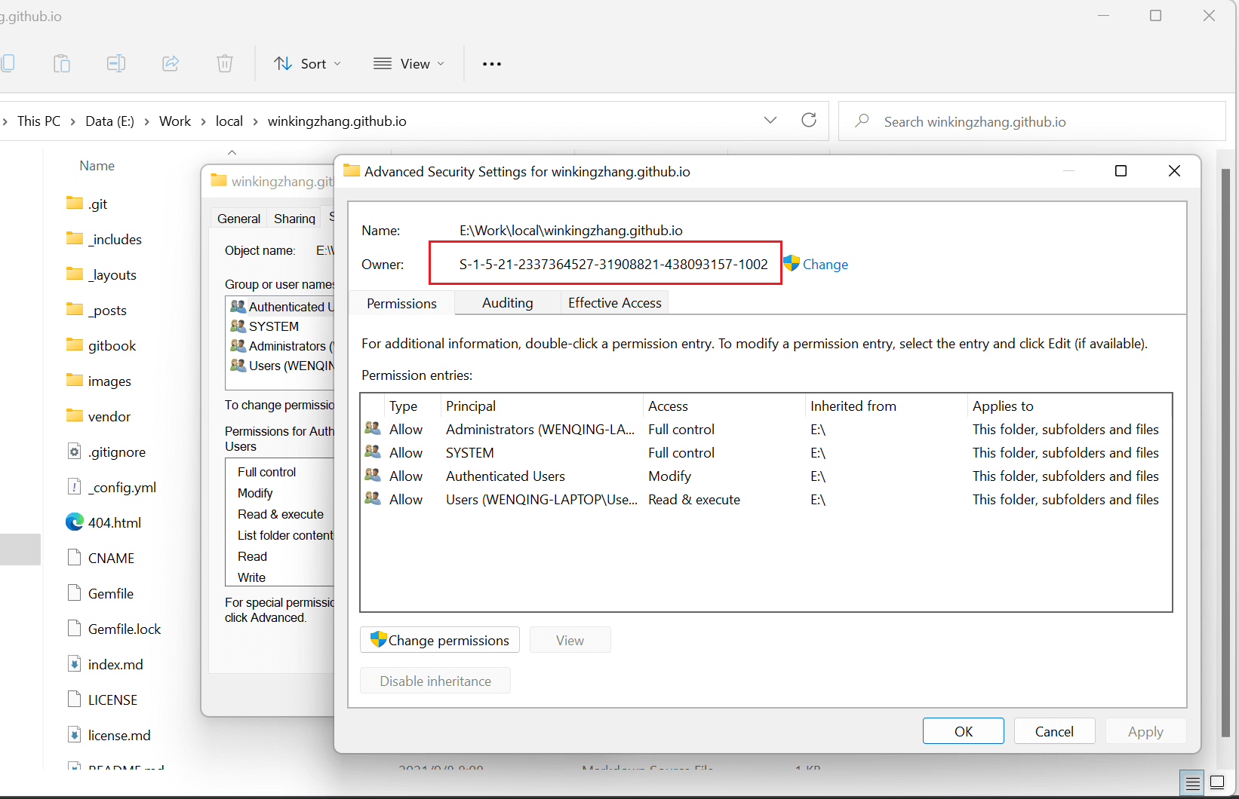
Task: Select the images folder icon
Action: [75, 380]
